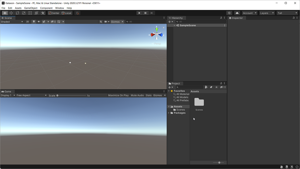Select the Move tool
The image size is (300, 169).
tap(11, 13)
